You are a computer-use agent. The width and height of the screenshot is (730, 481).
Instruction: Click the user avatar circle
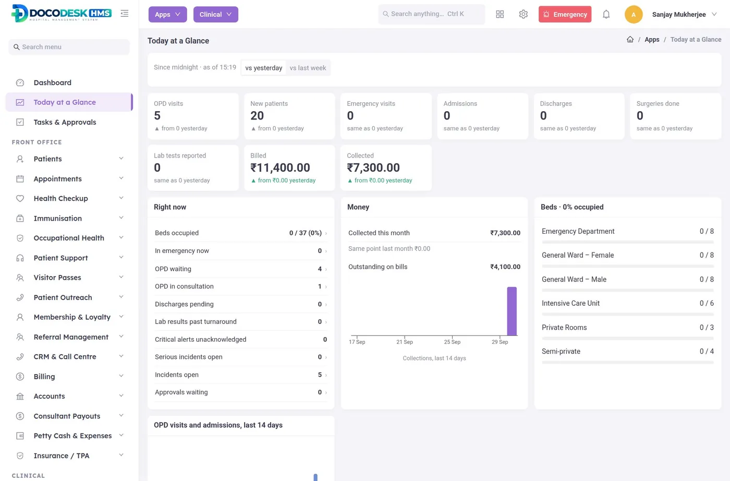click(634, 15)
